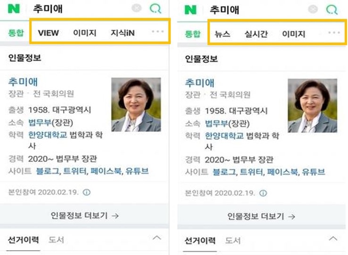The width and height of the screenshot is (348, 255).
Task: Open the three-dot more tabs menu after 지식iN
Action: point(158,32)
